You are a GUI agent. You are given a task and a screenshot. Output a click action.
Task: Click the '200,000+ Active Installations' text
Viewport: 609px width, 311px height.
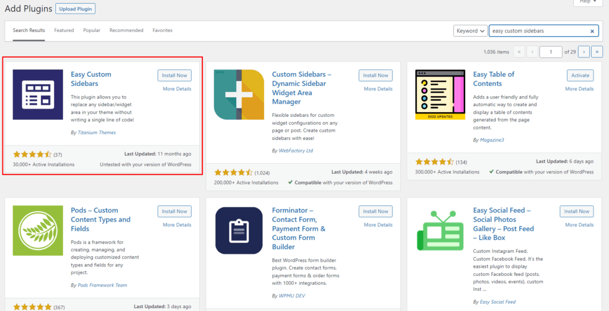(x=246, y=182)
